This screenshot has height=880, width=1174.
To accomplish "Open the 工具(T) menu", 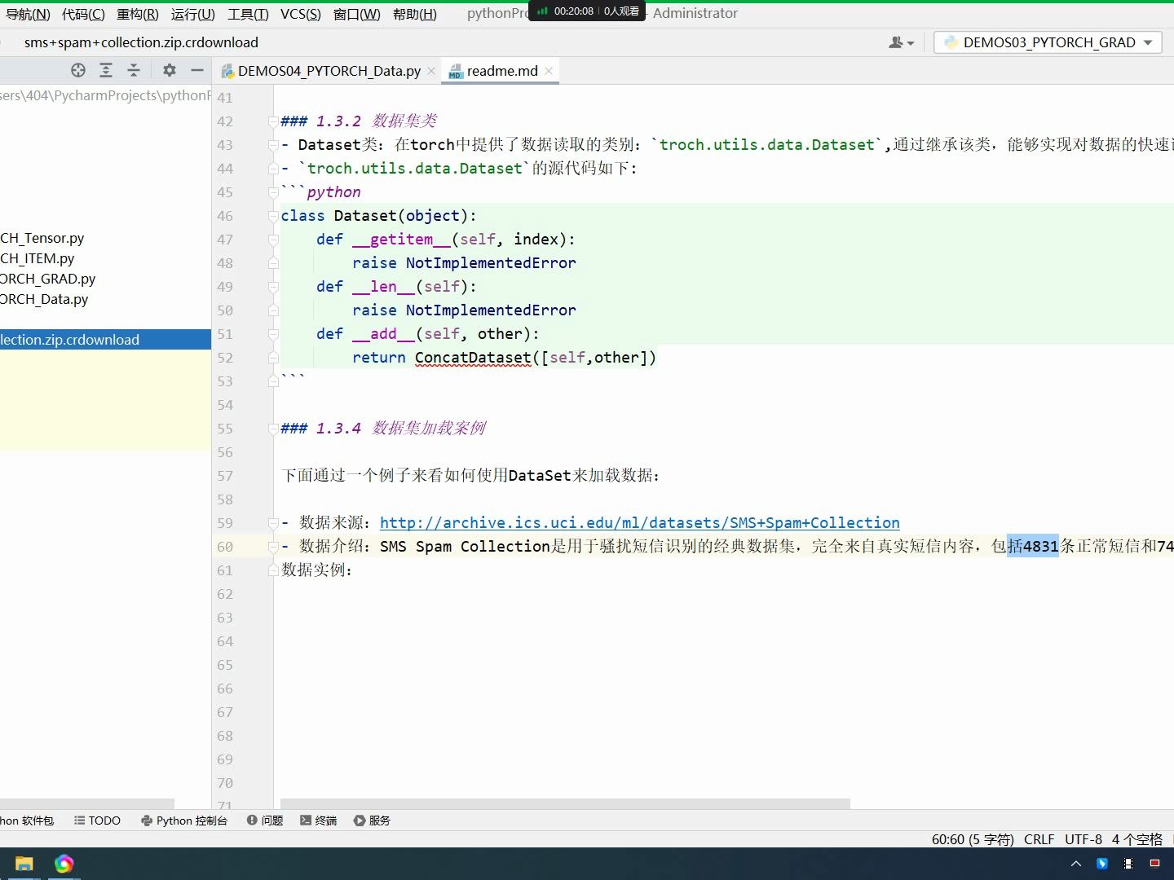I will [248, 14].
